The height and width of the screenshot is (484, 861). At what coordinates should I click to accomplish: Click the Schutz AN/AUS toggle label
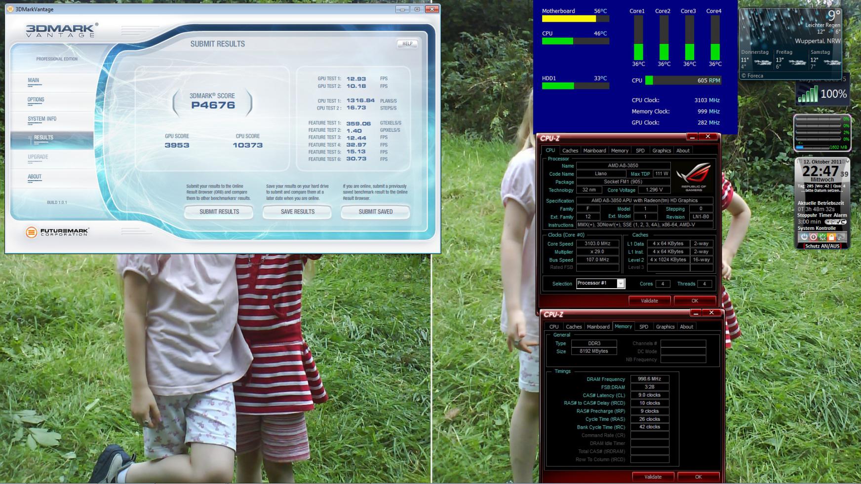point(822,246)
